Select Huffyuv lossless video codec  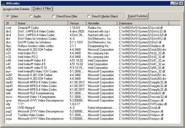point(36,46)
